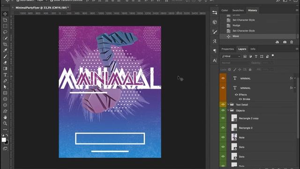Hide the Text Detail group

pos(223,104)
